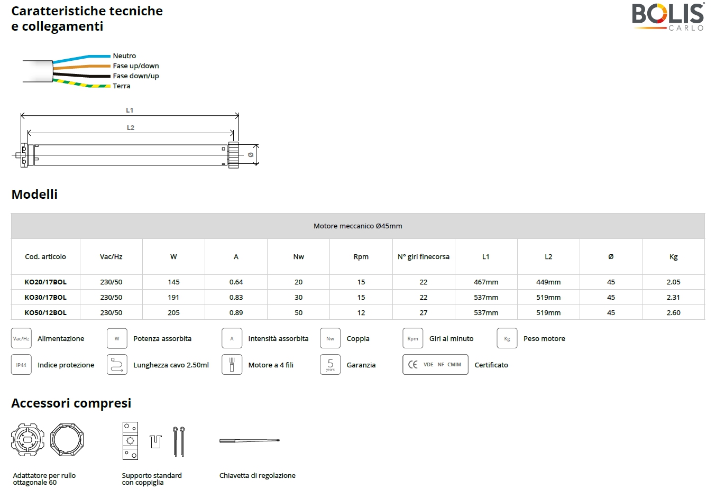This screenshot has height=499, width=716.
Task: Click the standard support with cotter pin image
Action: [153, 440]
